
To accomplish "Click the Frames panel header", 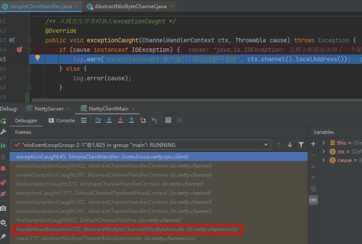I will 23,132.
